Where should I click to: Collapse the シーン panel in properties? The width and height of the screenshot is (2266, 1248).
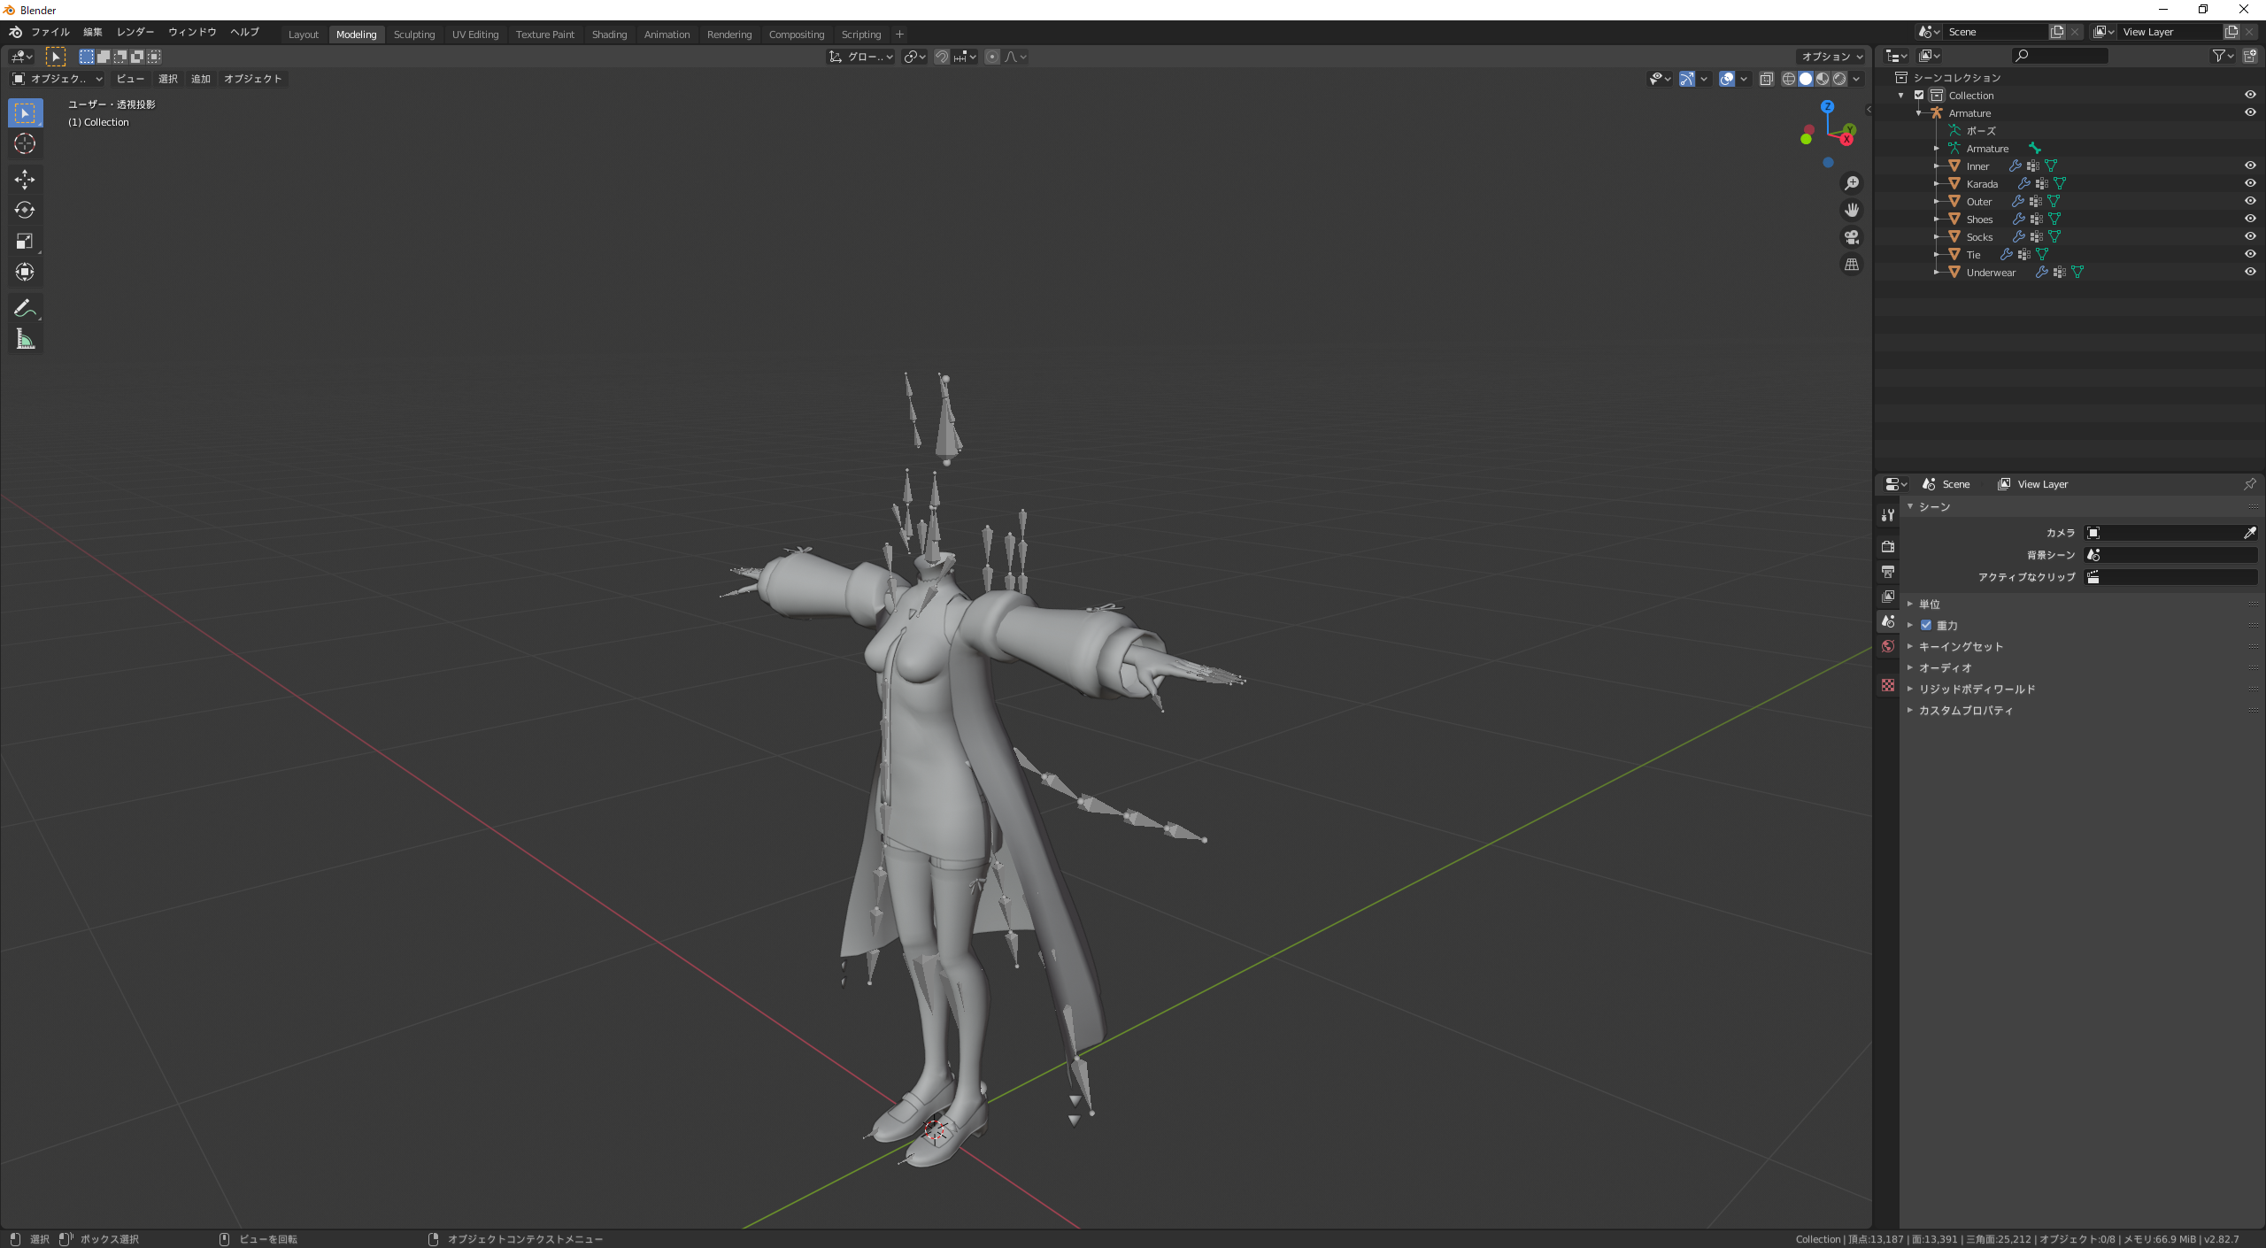tap(1910, 506)
